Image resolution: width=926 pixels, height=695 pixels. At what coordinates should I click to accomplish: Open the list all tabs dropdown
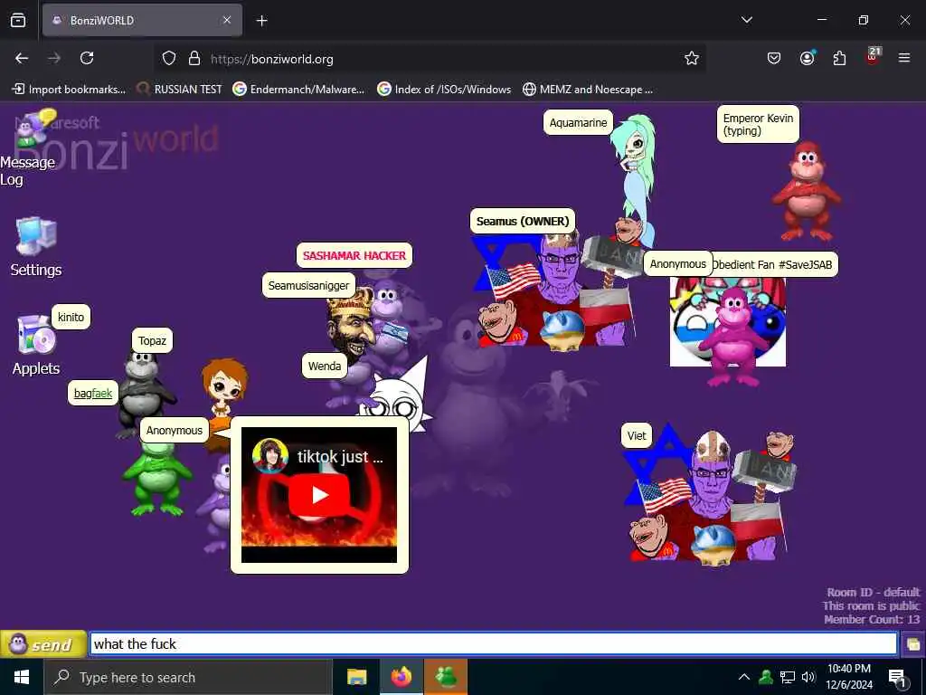click(746, 20)
